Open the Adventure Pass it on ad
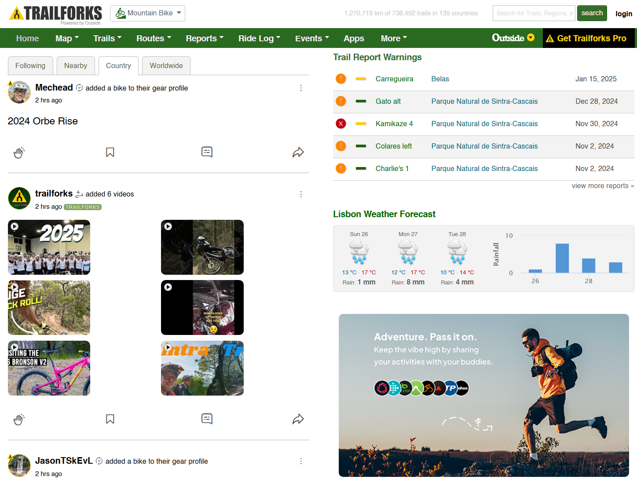This screenshot has width=637, height=484. [484, 395]
